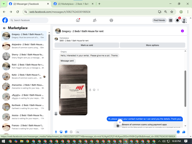Click the Find friends button
This screenshot has width=192, height=144.
(159, 20)
